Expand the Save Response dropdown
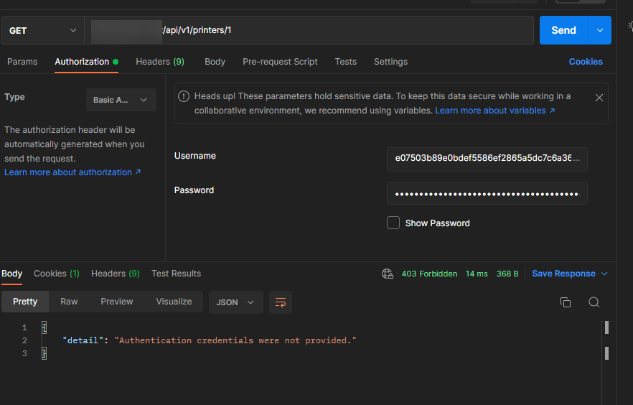Viewport: 633px width, 405px height. [604, 274]
